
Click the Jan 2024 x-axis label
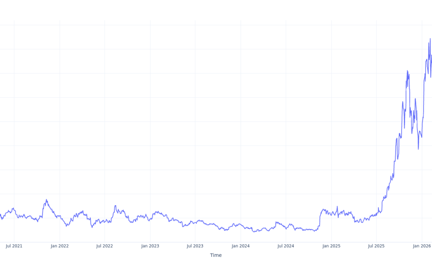click(x=241, y=246)
